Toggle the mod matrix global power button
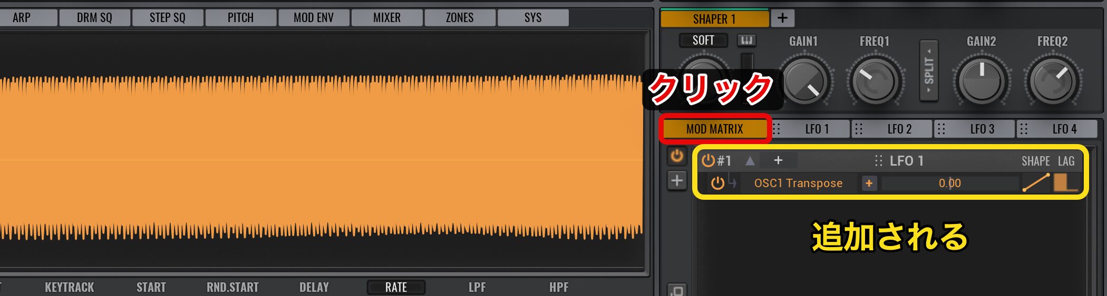The height and width of the screenshot is (296, 1107). pos(677,156)
